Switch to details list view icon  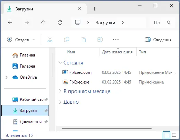click(166, 135)
